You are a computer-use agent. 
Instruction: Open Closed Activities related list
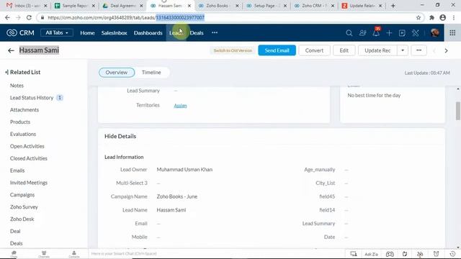[29, 158]
